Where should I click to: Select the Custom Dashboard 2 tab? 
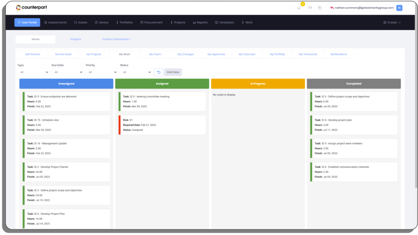(x=116, y=39)
